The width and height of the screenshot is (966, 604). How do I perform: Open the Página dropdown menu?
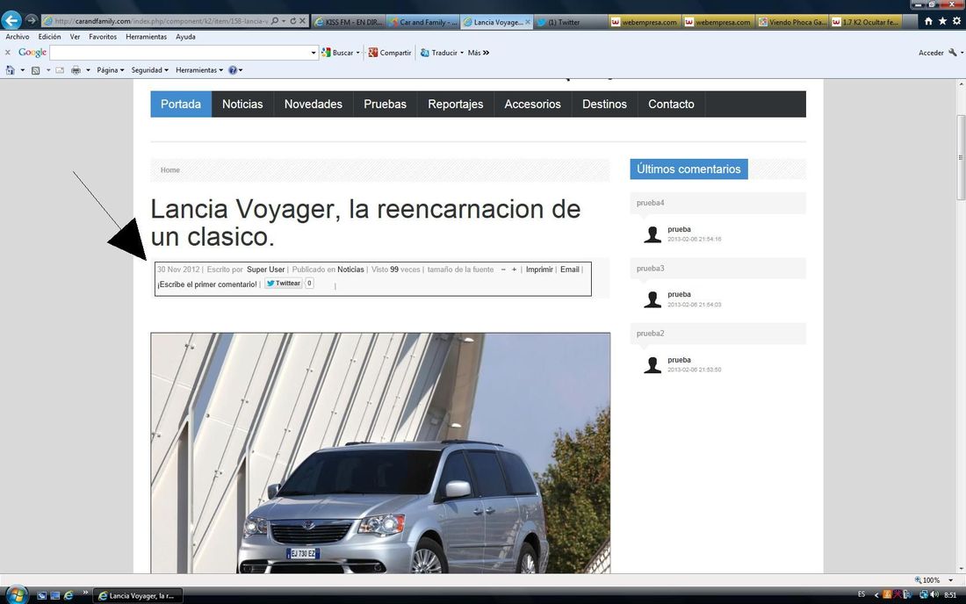point(111,70)
